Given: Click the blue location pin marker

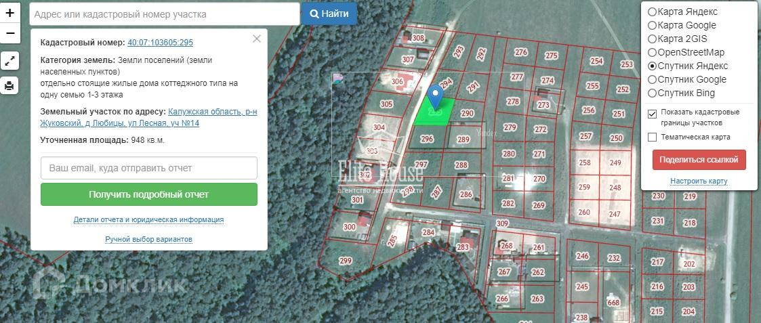Looking at the screenshot, I should [x=436, y=97].
